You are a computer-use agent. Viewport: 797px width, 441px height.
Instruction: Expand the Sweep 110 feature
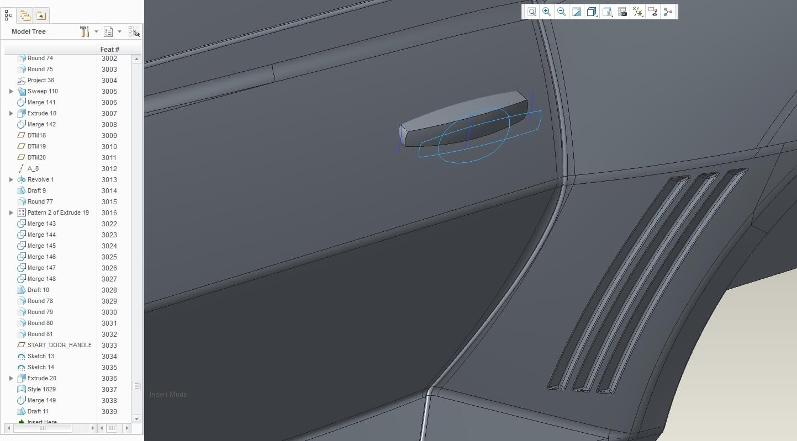[x=11, y=91]
